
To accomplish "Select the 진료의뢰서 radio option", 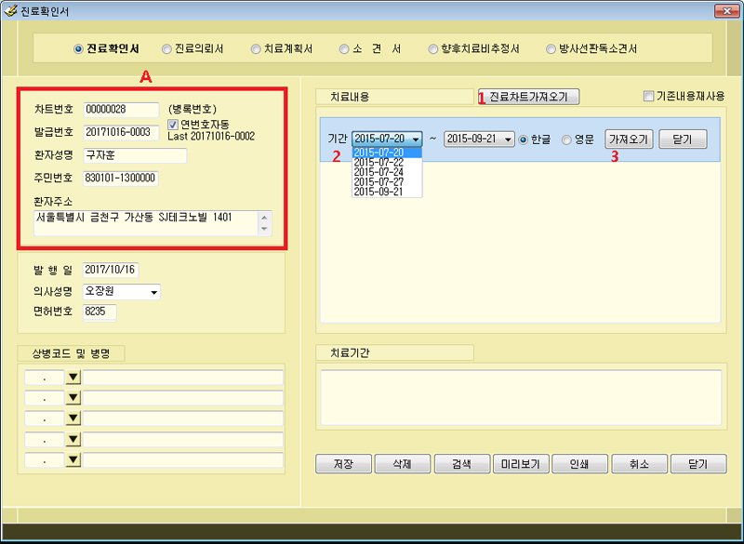I will (x=166, y=48).
